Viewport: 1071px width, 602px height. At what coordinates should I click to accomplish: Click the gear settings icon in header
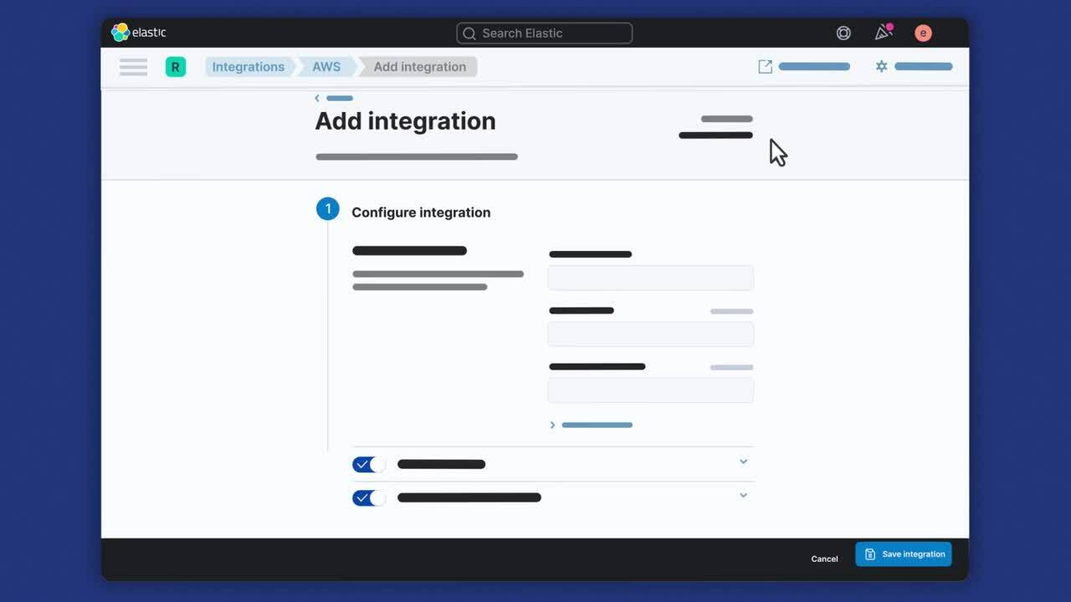coord(881,66)
